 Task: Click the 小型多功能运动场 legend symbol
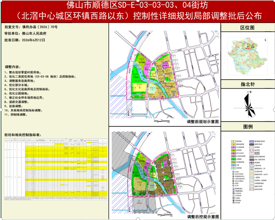pyautogui.click(x=233, y=179)
